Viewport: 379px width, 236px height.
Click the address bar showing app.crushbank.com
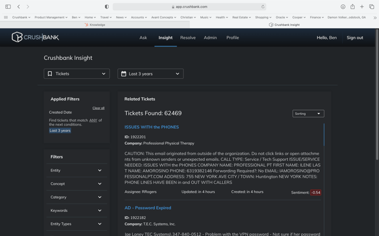coord(189,7)
